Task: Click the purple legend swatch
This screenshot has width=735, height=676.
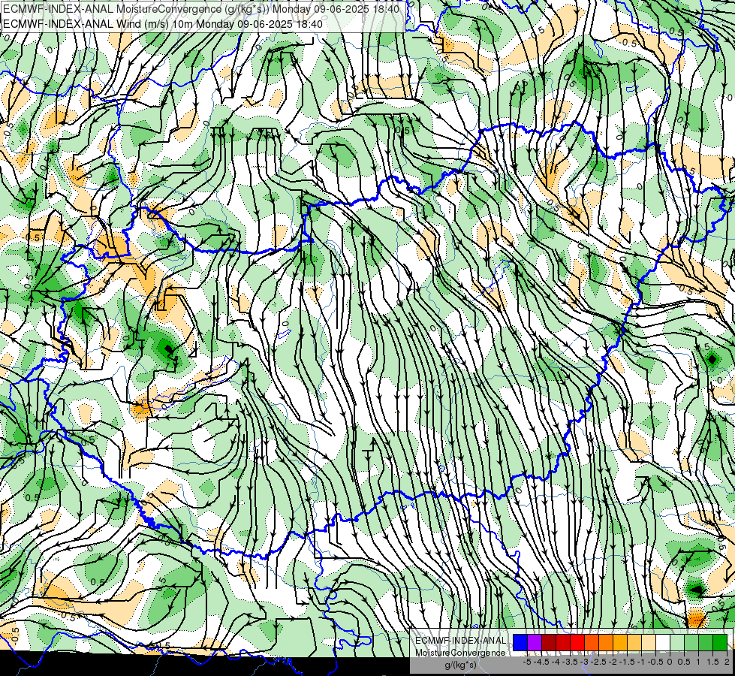Action: coord(535,643)
